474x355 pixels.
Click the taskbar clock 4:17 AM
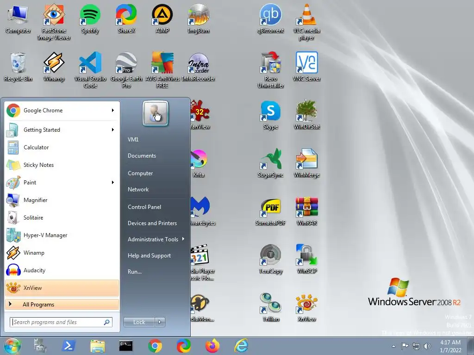pyautogui.click(x=450, y=346)
